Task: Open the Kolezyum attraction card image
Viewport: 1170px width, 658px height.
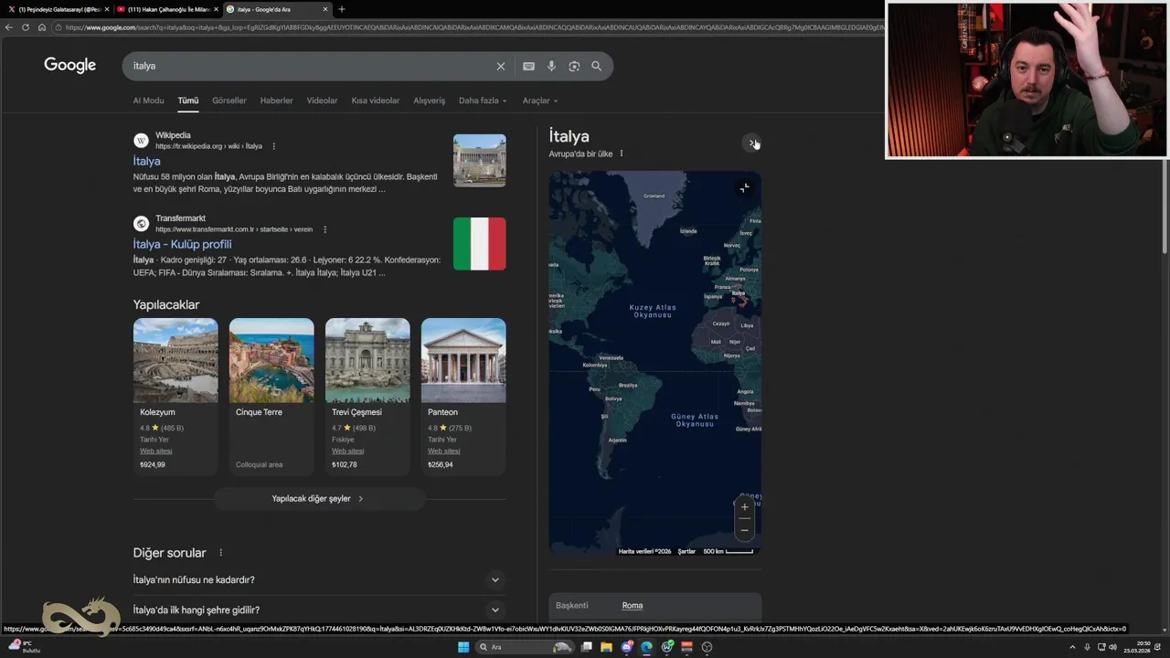Action: [175, 360]
